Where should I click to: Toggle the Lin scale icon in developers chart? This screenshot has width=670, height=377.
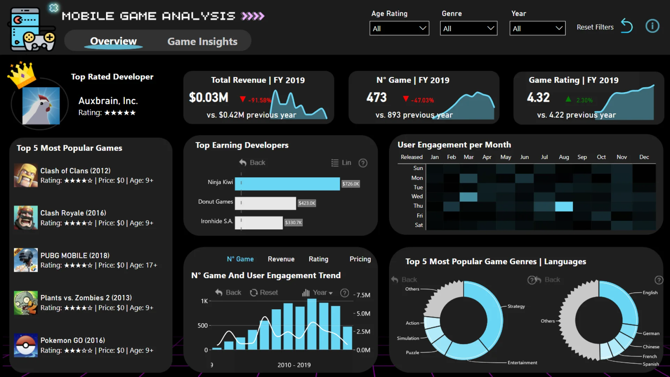click(335, 163)
